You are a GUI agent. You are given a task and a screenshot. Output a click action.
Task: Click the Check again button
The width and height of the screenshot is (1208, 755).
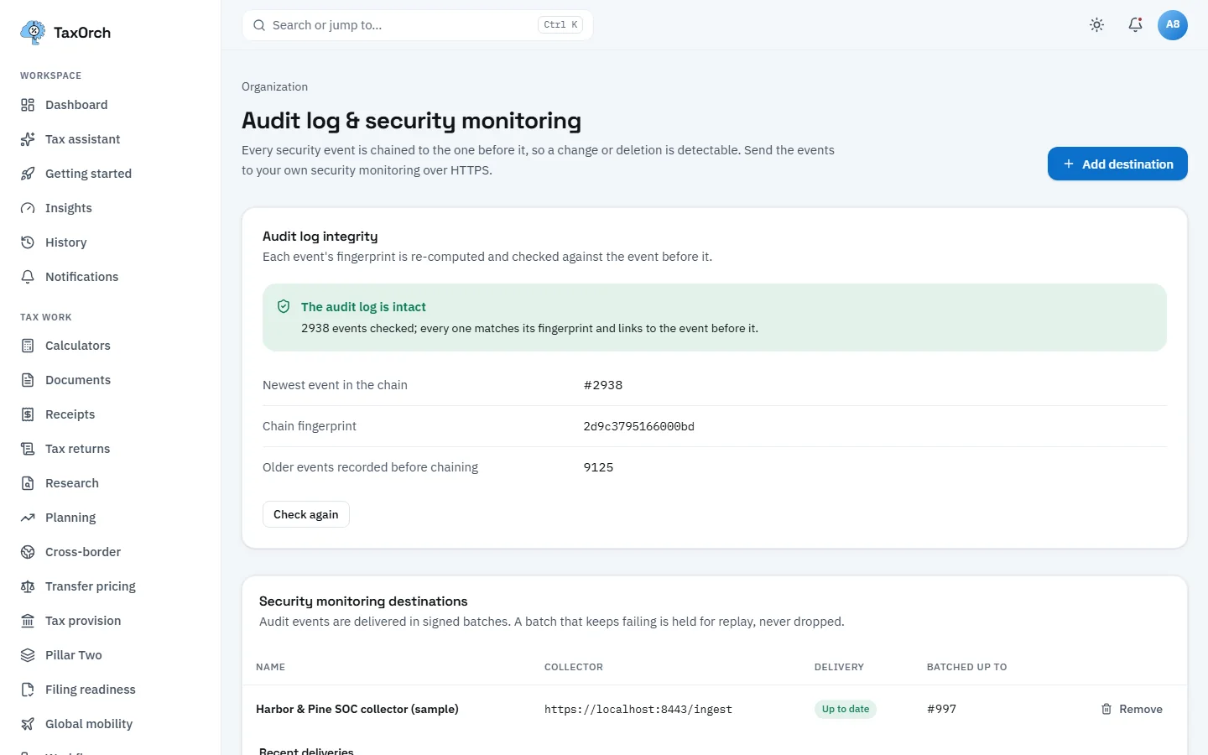pos(306,514)
